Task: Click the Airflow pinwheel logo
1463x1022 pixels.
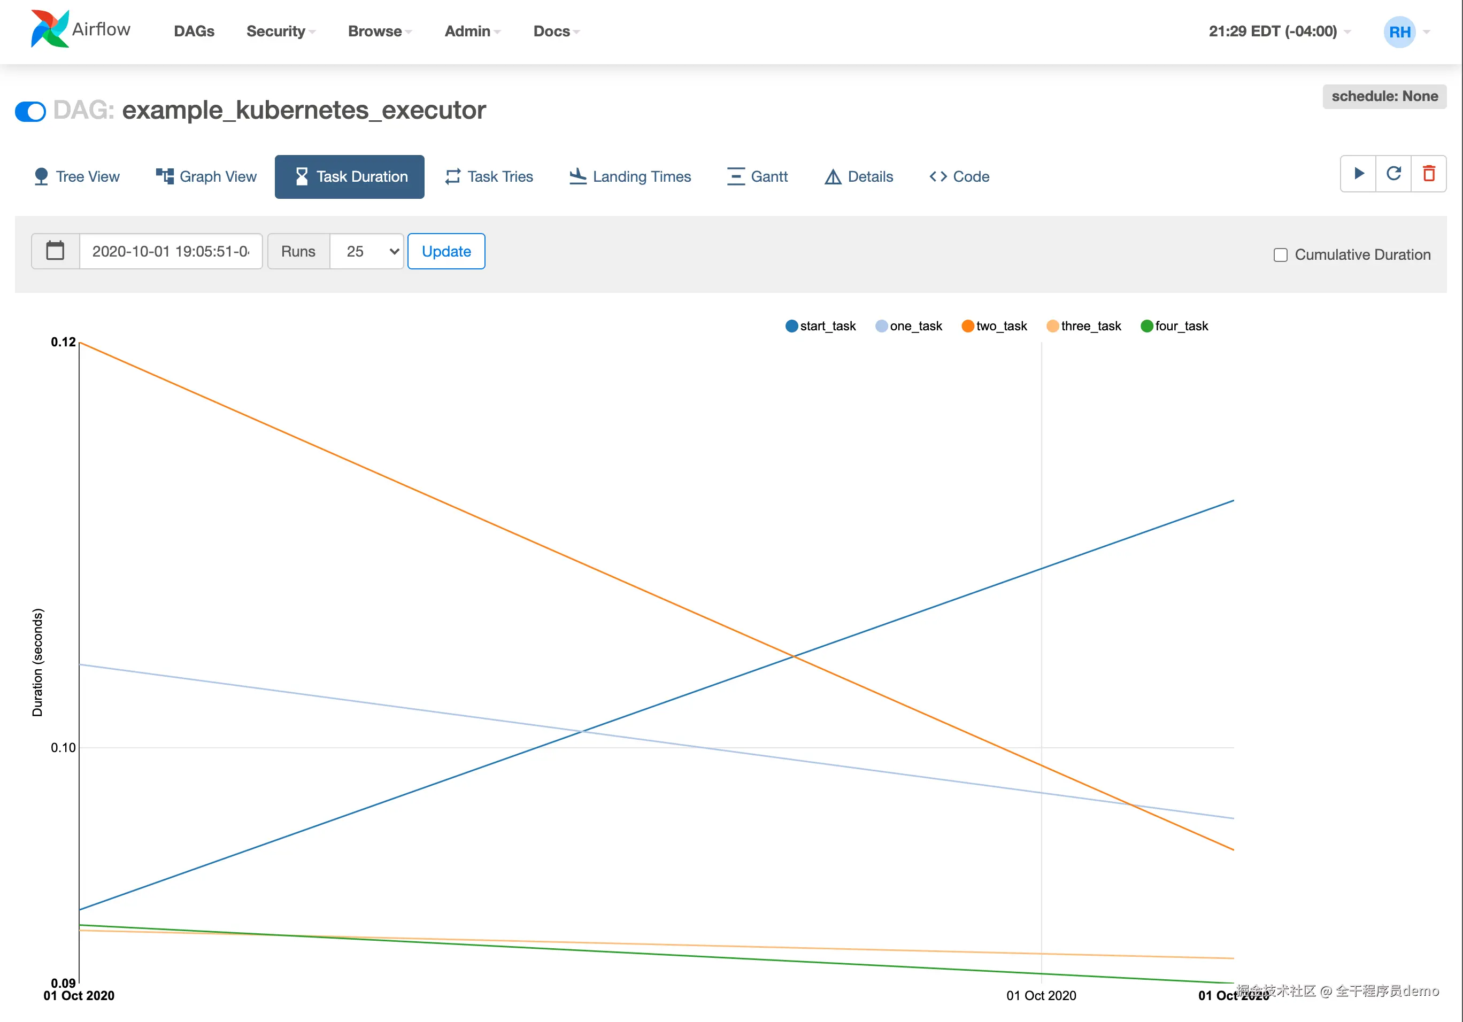Action: (50, 29)
